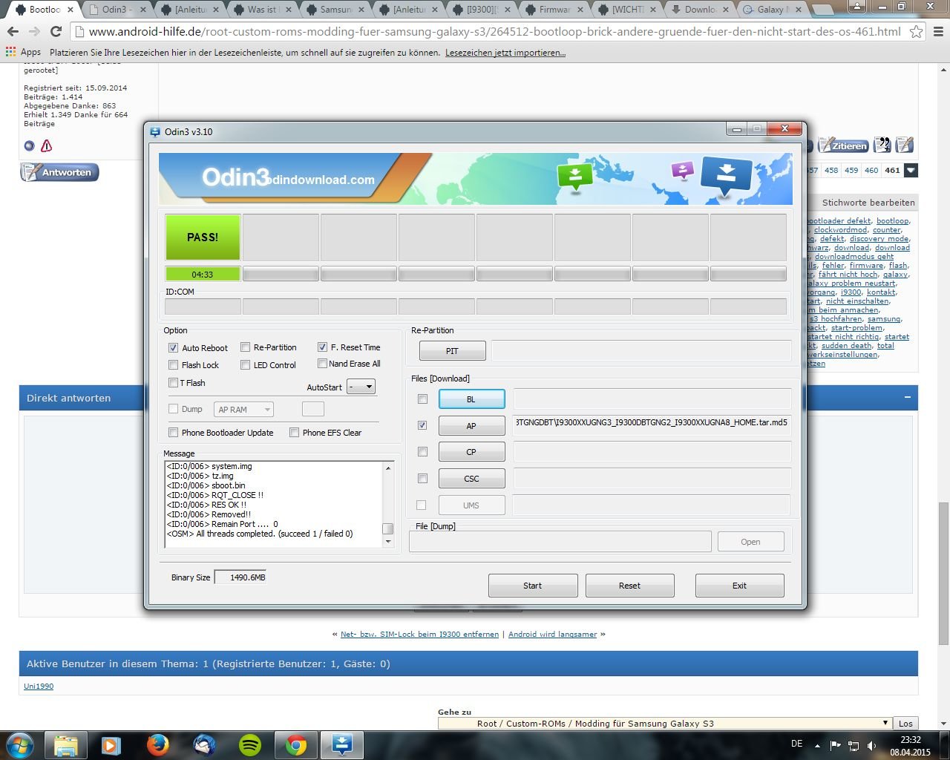Click the PIT button
Image resolution: width=950 pixels, height=760 pixels.
(452, 351)
